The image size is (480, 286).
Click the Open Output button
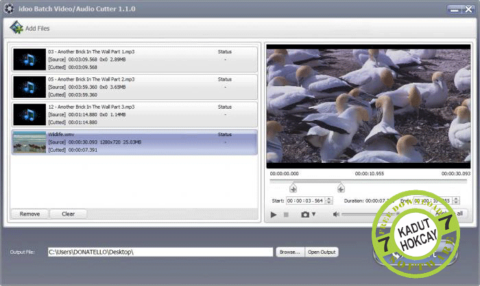coord(322,252)
